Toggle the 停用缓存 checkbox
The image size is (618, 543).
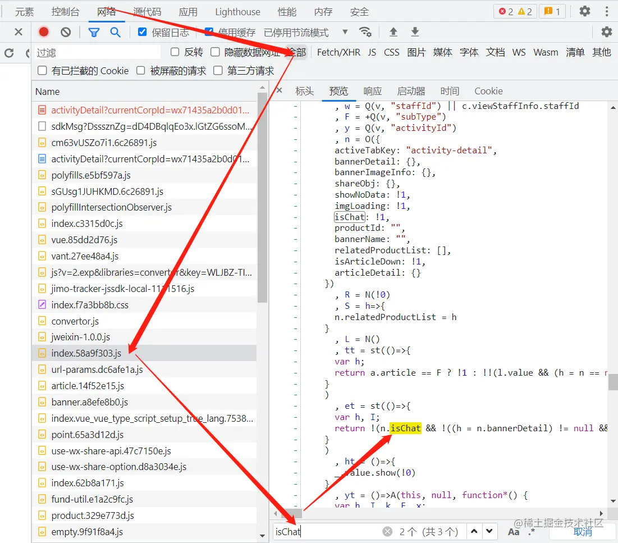(x=209, y=32)
